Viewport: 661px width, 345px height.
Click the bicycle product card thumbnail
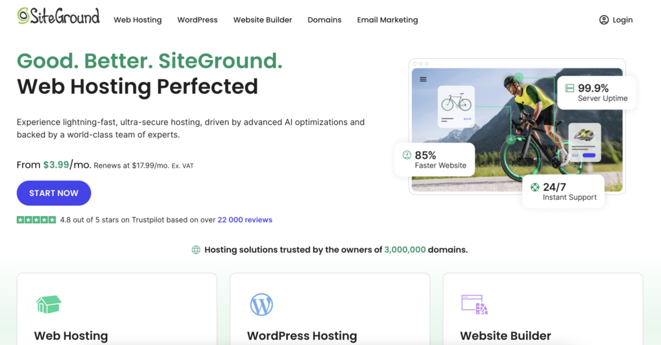tap(456, 106)
